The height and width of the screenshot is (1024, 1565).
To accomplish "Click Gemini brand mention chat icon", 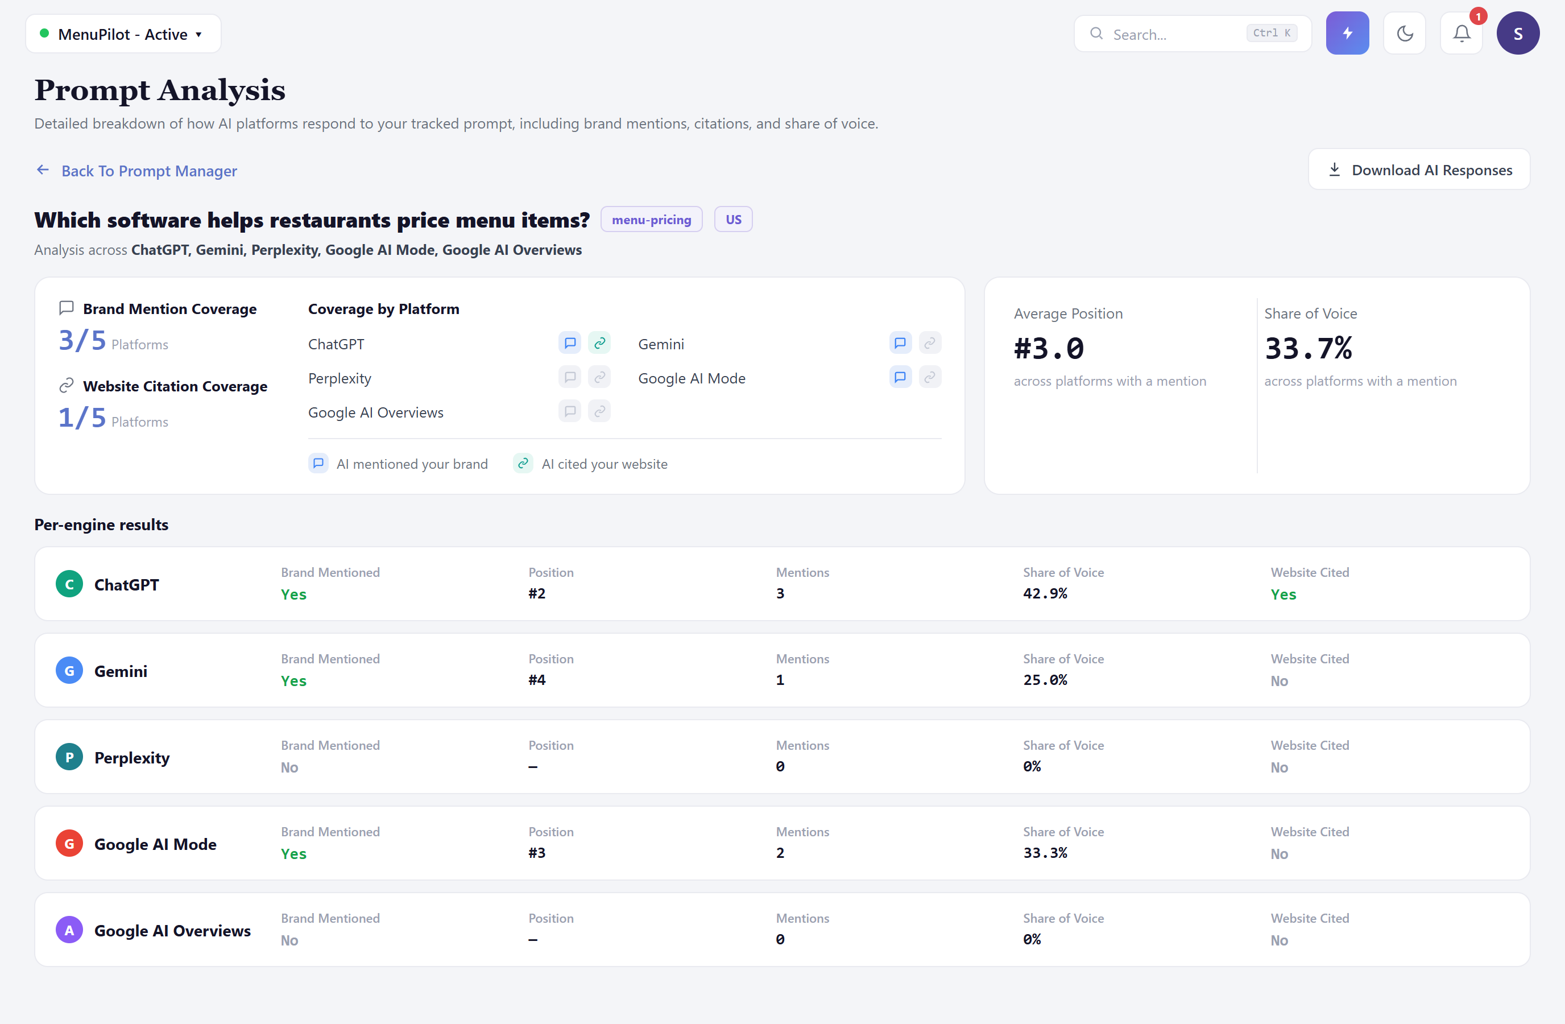I will (x=900, y=342).
